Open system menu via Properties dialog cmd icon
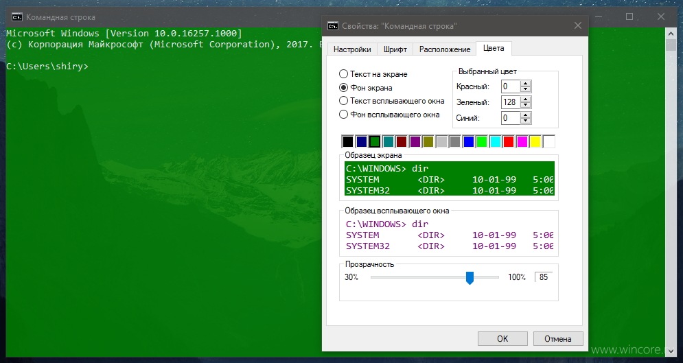 332,26
